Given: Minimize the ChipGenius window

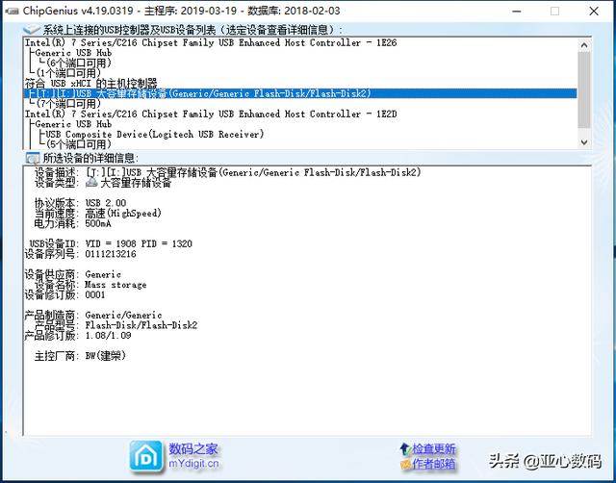Looking at the screenshot, I should point(517,11).
